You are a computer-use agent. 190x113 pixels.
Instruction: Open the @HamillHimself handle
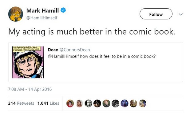click(42, 18)
